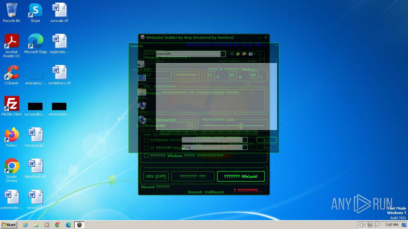Viewport: 408px width, 229px height.
Task: Expand the Terminal4bit font dropdown
Action: pos(189,126)
